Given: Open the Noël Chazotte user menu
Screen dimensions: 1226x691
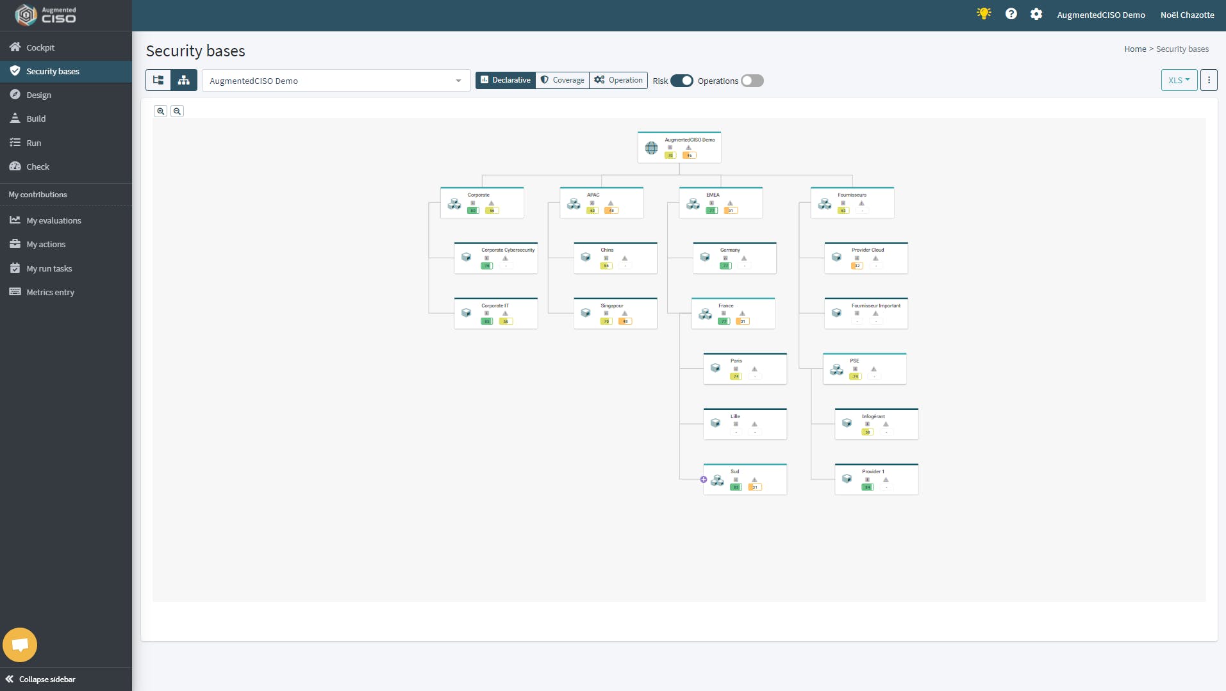Looking at the screenshot, I should [x=1187, y=15].
